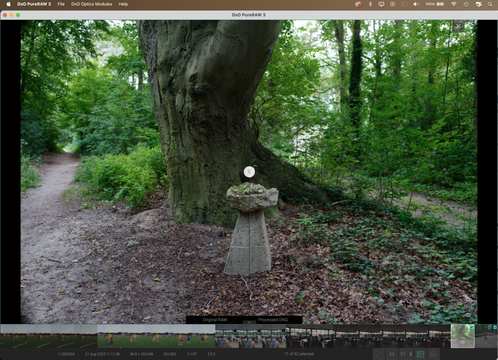Open the Help menu
The width and height of the screenshot is (498, 360).
(123, 4)
